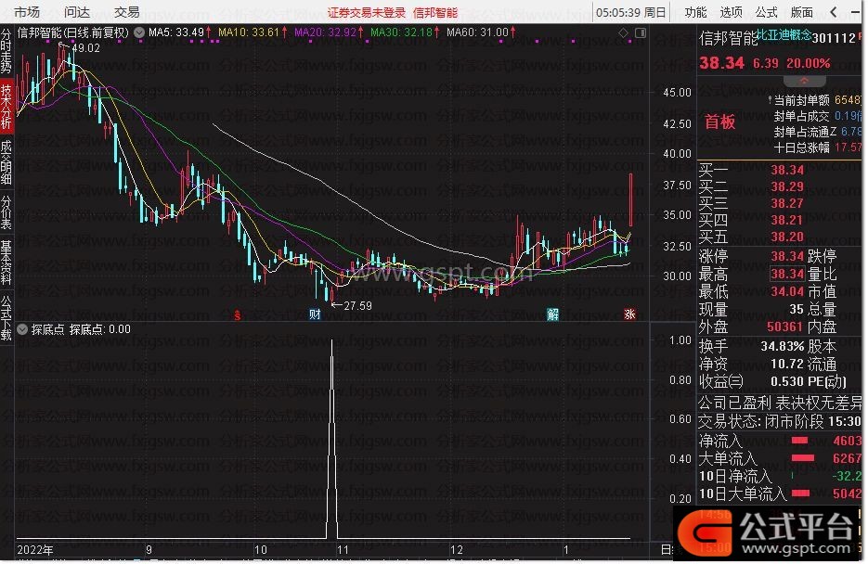Click the 27.59 low price annotation
Screen dimensions: 868x564
(x=357, y=305)
